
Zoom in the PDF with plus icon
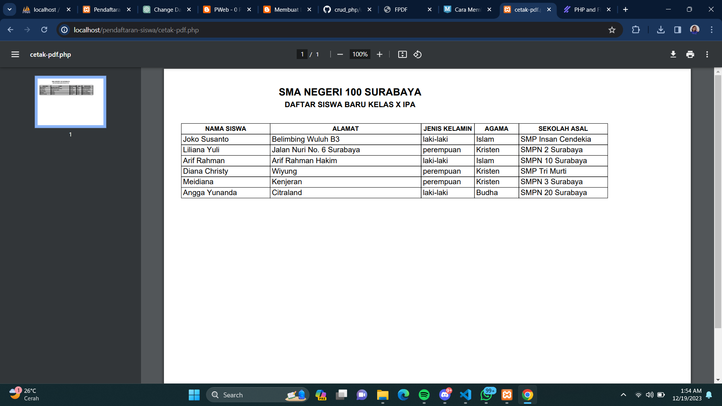pyautogui.click(x=379, y=55)
